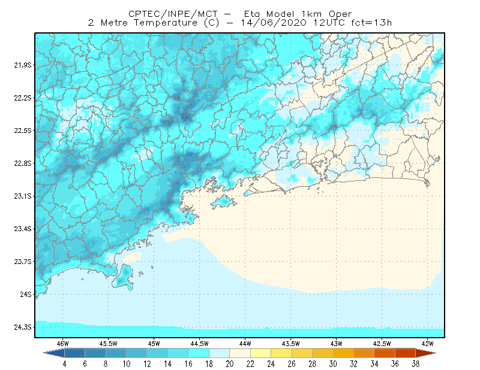Click the 24.3S latitude axis label

click(x=23, y=327)
